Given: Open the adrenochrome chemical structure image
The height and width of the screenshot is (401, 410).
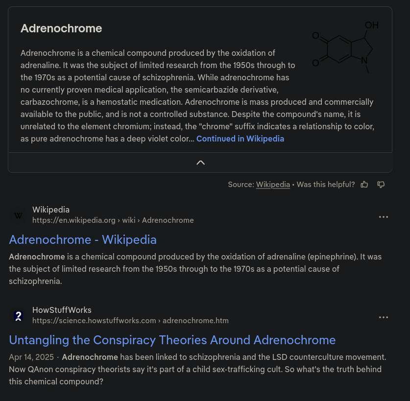Looking at the screenshot, I should [x=346, y=47].
